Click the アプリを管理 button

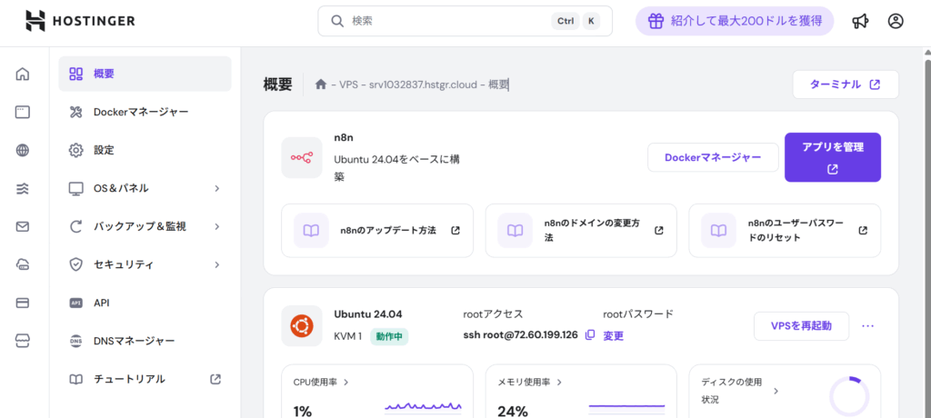point(832,157)
